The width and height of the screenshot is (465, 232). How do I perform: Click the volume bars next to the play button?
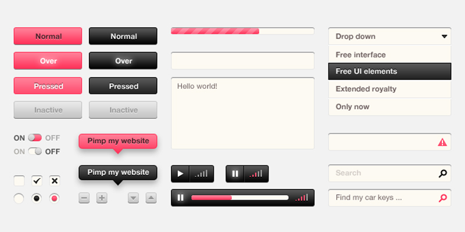point(201,173)
